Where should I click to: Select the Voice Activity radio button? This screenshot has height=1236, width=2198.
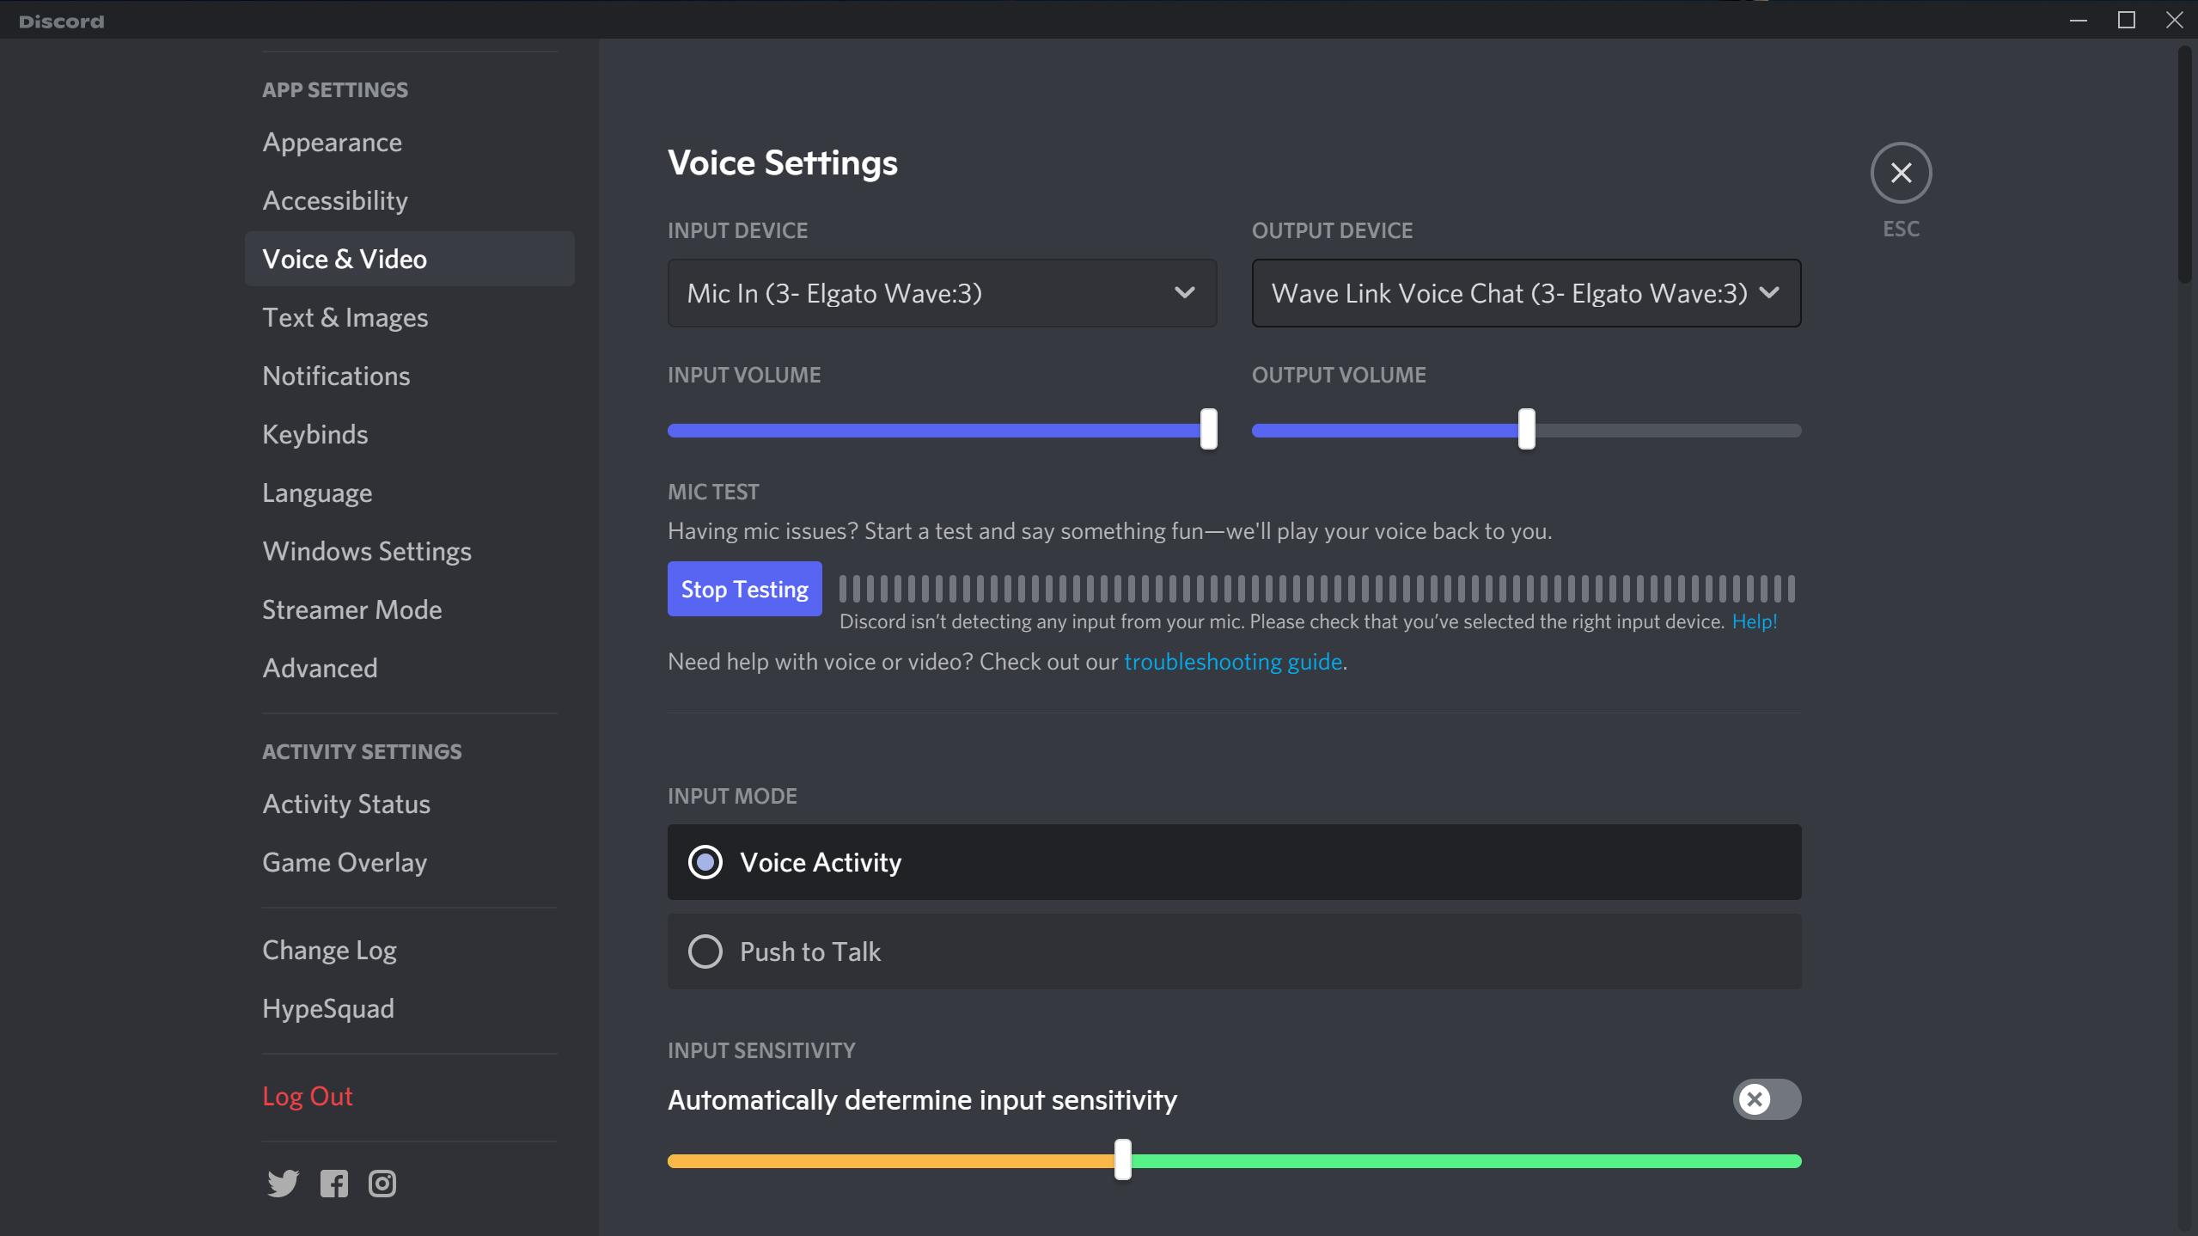pos(705,862)
